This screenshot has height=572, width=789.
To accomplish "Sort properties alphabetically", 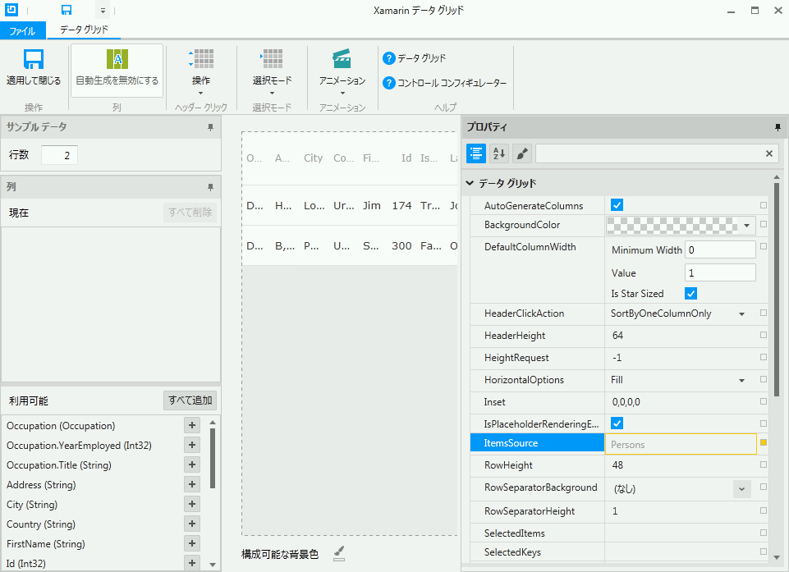I will pyautogui.click(x=499, y=153).
